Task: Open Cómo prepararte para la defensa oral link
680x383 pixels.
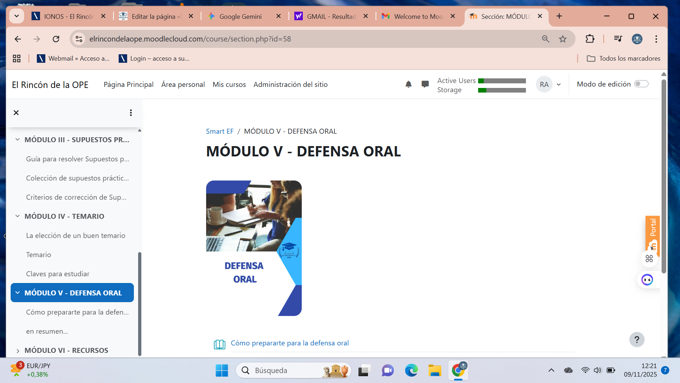Action: 289,343
